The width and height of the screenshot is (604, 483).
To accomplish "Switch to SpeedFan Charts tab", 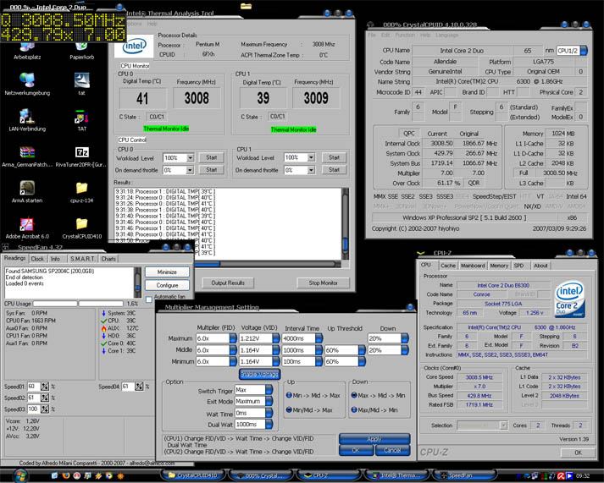I will pyautogui.click(x=108, y=259).
